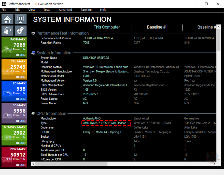Rerun the 3D Mark test

click(x=21, y=121)
